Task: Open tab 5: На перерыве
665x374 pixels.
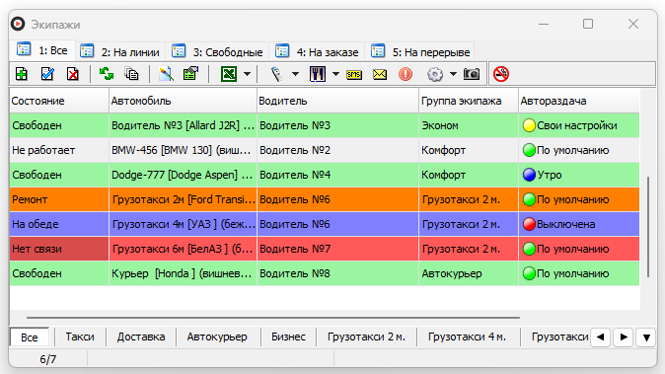Action: 420,52
